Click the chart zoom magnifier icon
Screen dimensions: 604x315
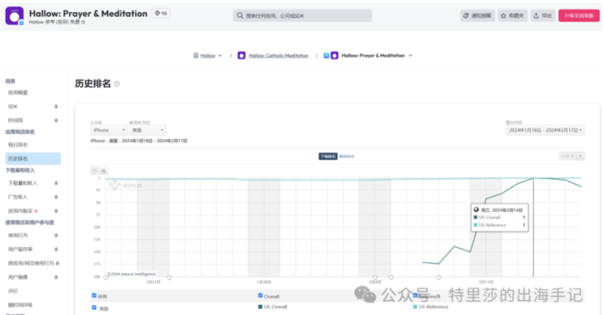pyautogui.click(x=104, y=170)
